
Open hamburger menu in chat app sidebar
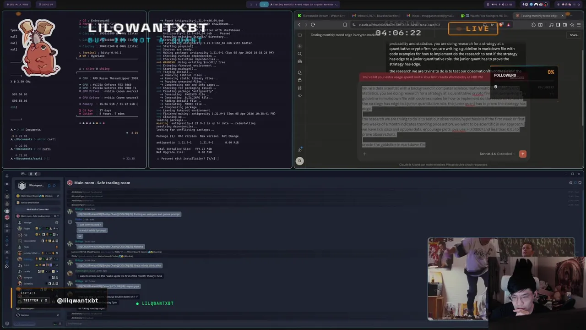(x=7, y=184)
